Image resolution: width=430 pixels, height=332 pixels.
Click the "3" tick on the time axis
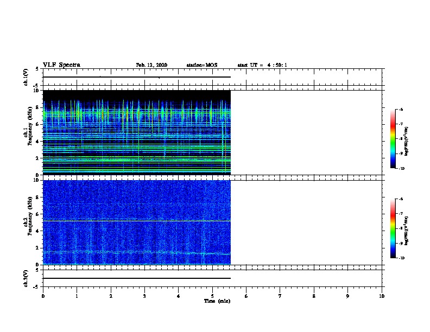pyautogui.click(x=144, y=296)
